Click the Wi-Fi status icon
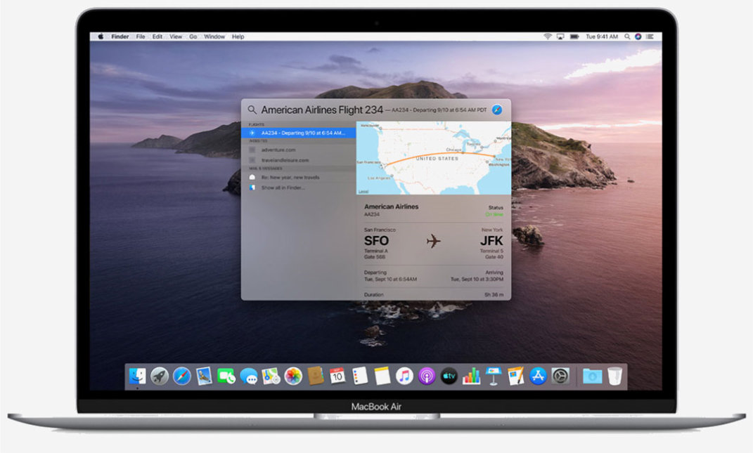753x453 pixels. (548, 37)
